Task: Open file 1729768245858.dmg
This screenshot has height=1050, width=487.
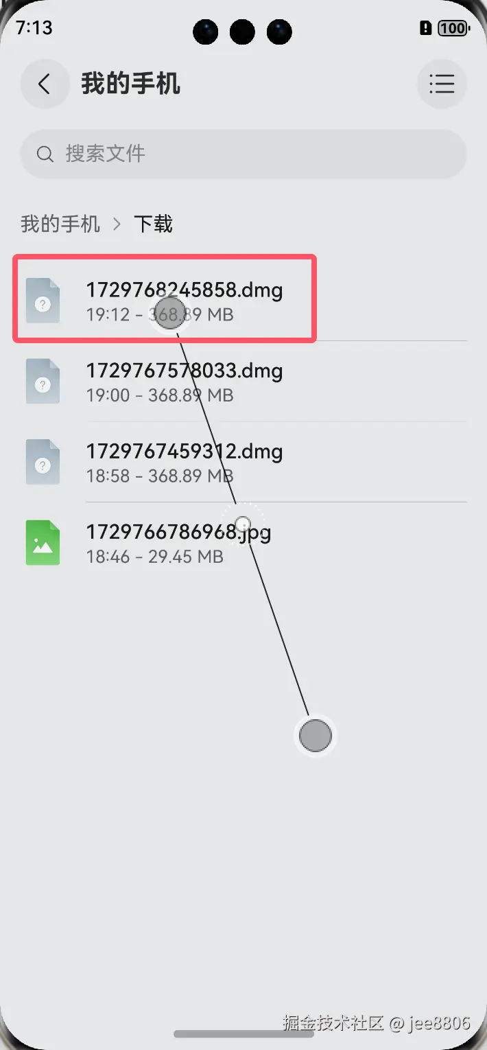Action: click(x=243, y=301)
